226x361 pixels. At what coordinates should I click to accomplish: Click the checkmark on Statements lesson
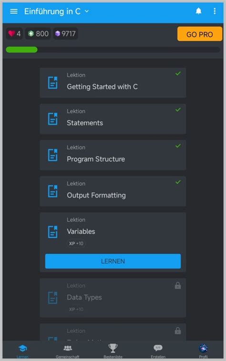coord(178,110)
